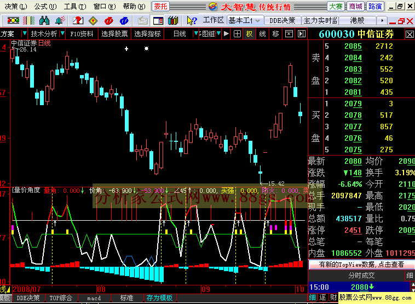Click the TopView new data notification banner
The width and height of the screenshot is (415, 304).
(361, 264)
